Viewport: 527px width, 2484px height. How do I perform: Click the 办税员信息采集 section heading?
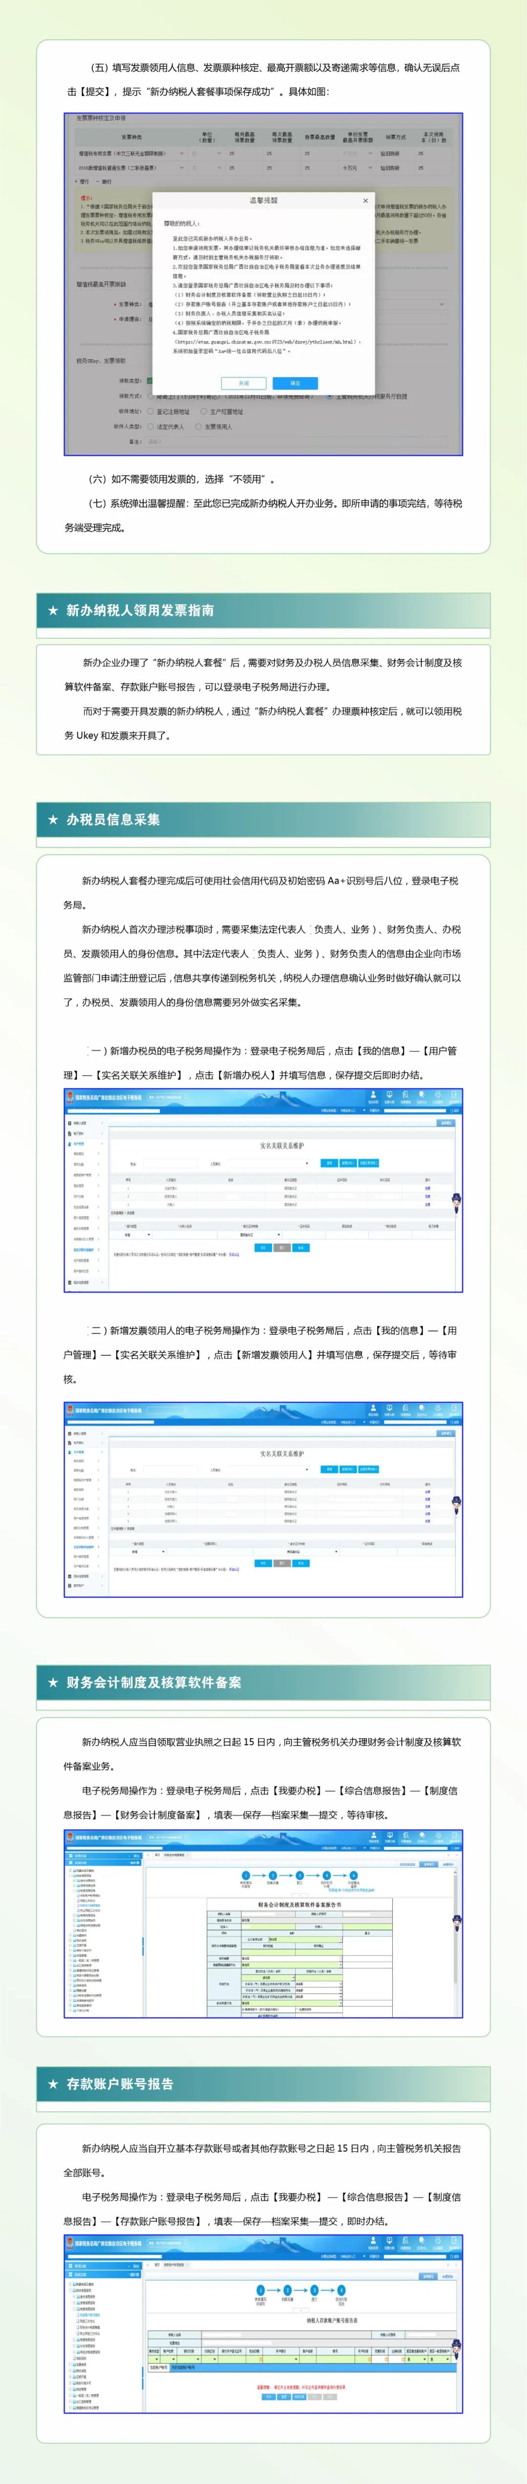[113, 820]
